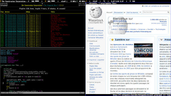171x96 pixels.
Task: Open the dropdown arrow after Voir la source
Action: 140,12
